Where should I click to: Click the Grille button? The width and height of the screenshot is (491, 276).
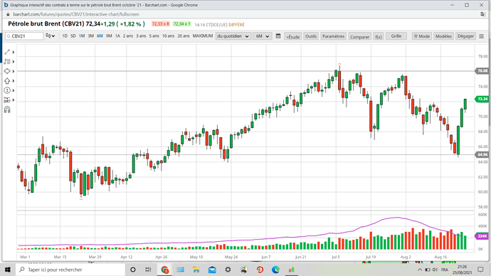(396, 36)
